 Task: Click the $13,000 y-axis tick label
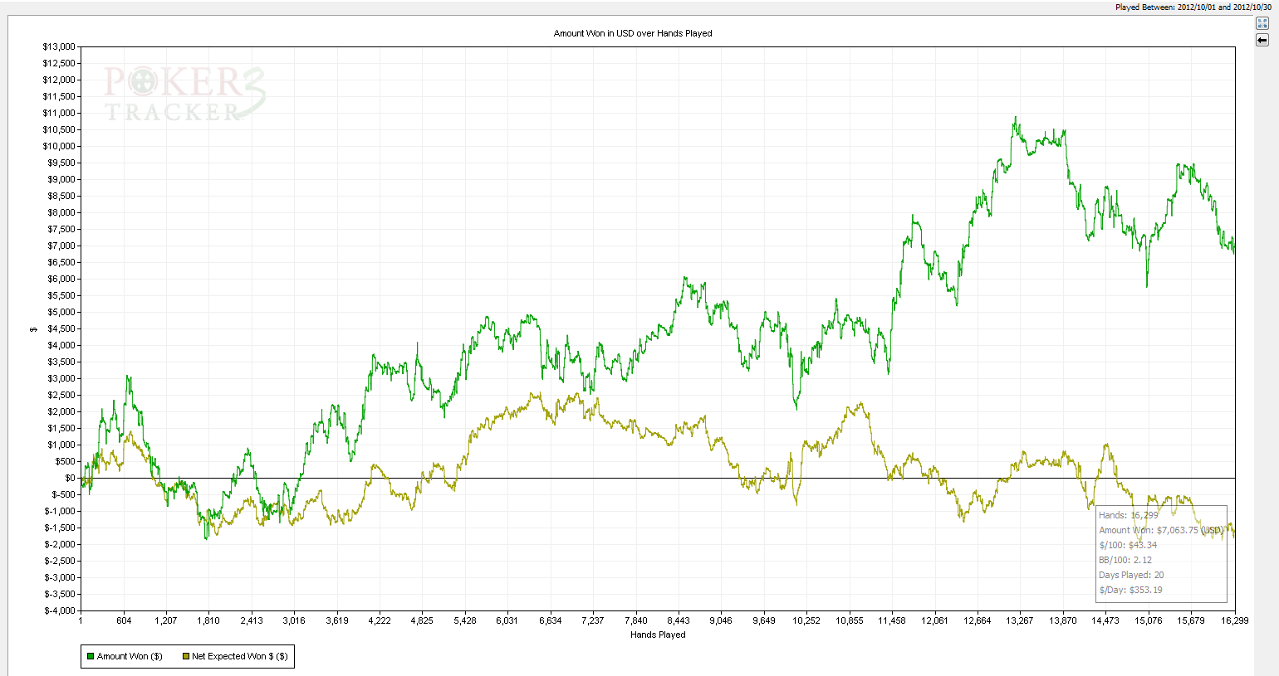coord(58,47)
